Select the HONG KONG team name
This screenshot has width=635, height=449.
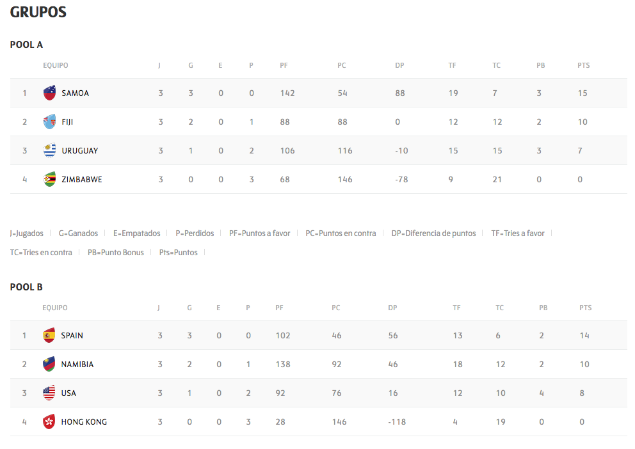84,422
